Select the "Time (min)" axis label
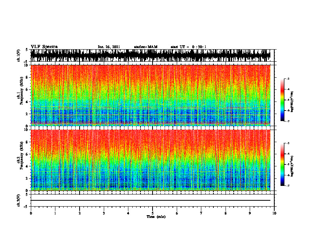Image resolution: width=309 pixels, height=239 pixels. click(x=156, y=217)
